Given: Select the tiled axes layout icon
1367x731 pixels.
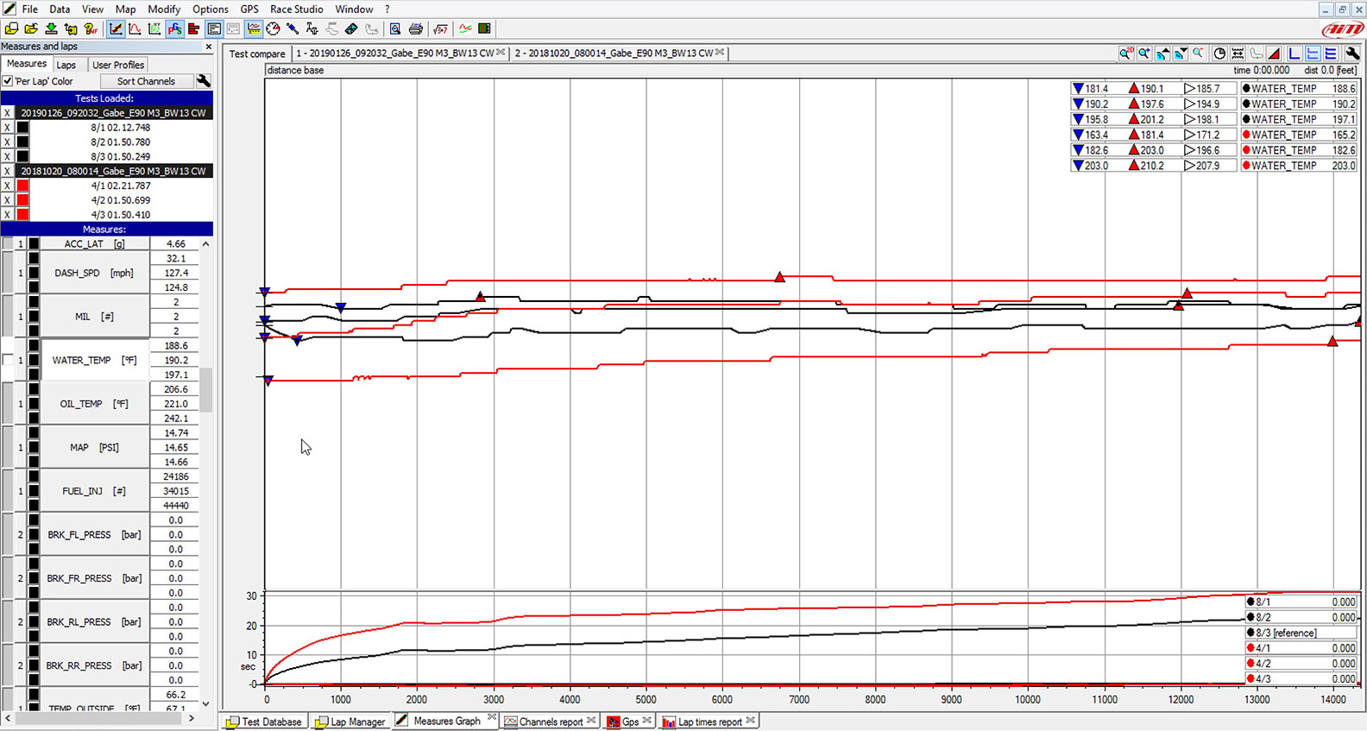Looking at the screenshot, I should click(x=1313, y=54).
